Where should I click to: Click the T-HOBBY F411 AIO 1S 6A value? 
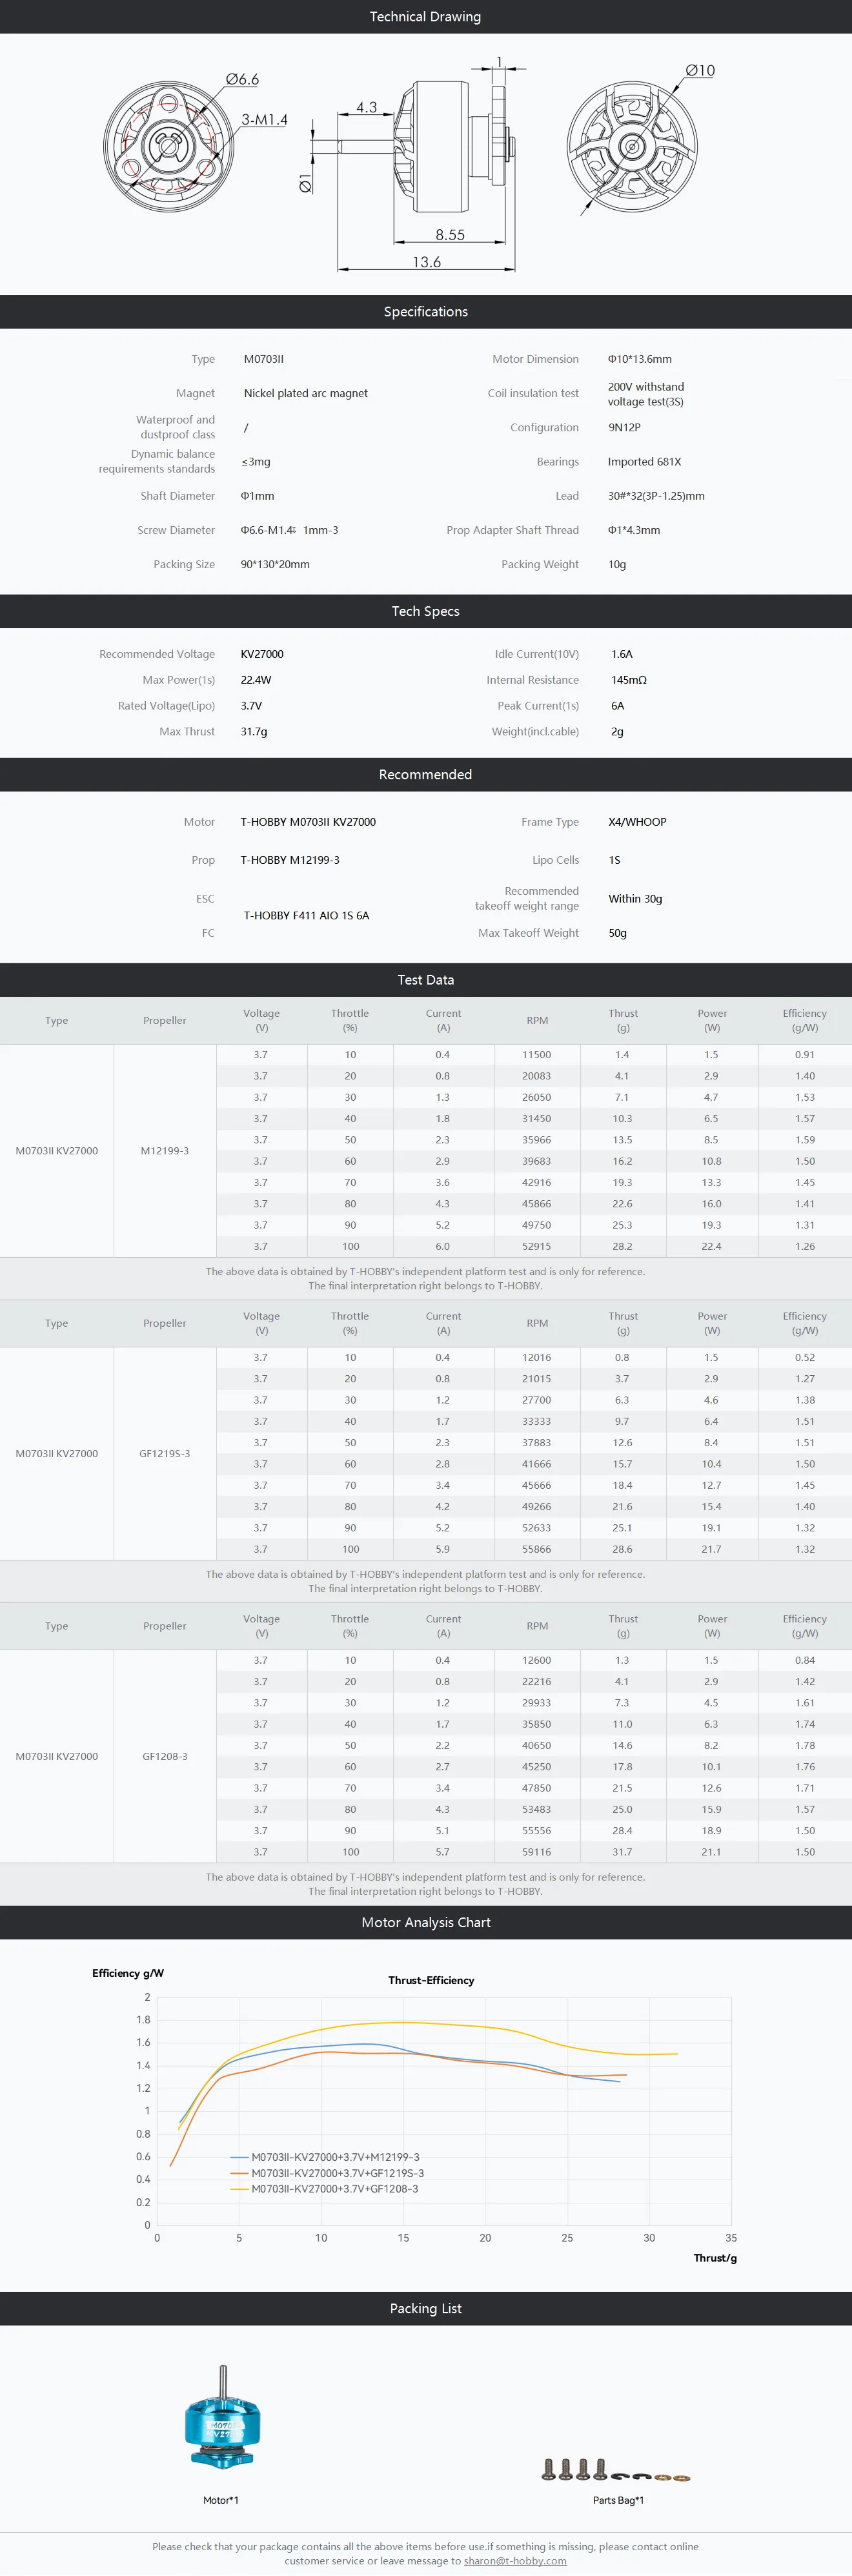point(306,915)
